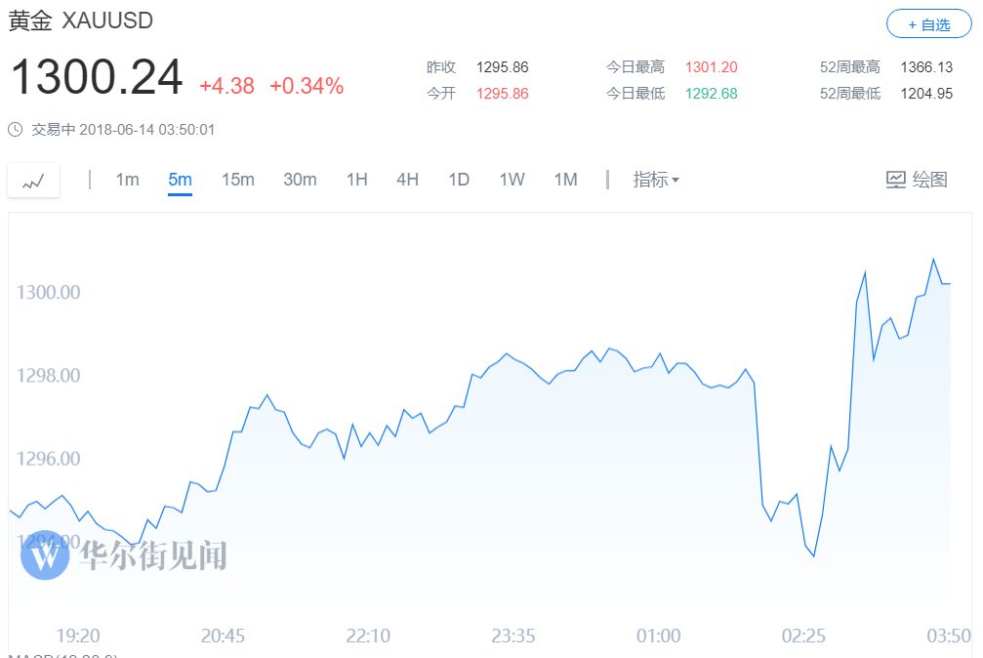Viewport: 983px width, 658px height.
Task: Expand the 指标 indicators dropdown
Action: (x=656, y=180)
